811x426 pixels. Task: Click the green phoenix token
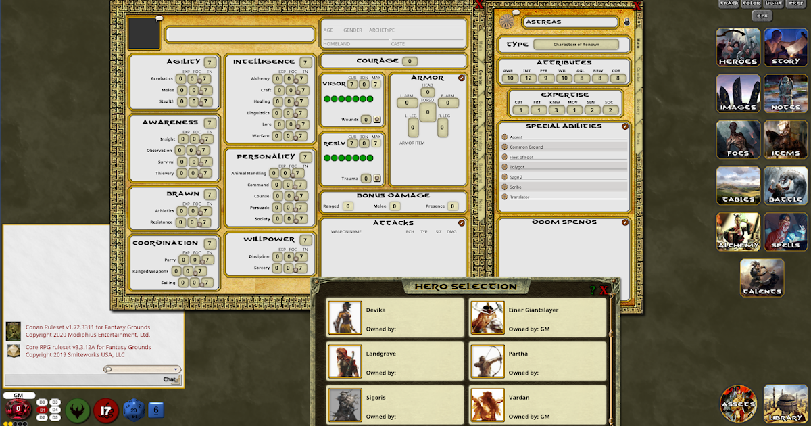click(78, 410)
